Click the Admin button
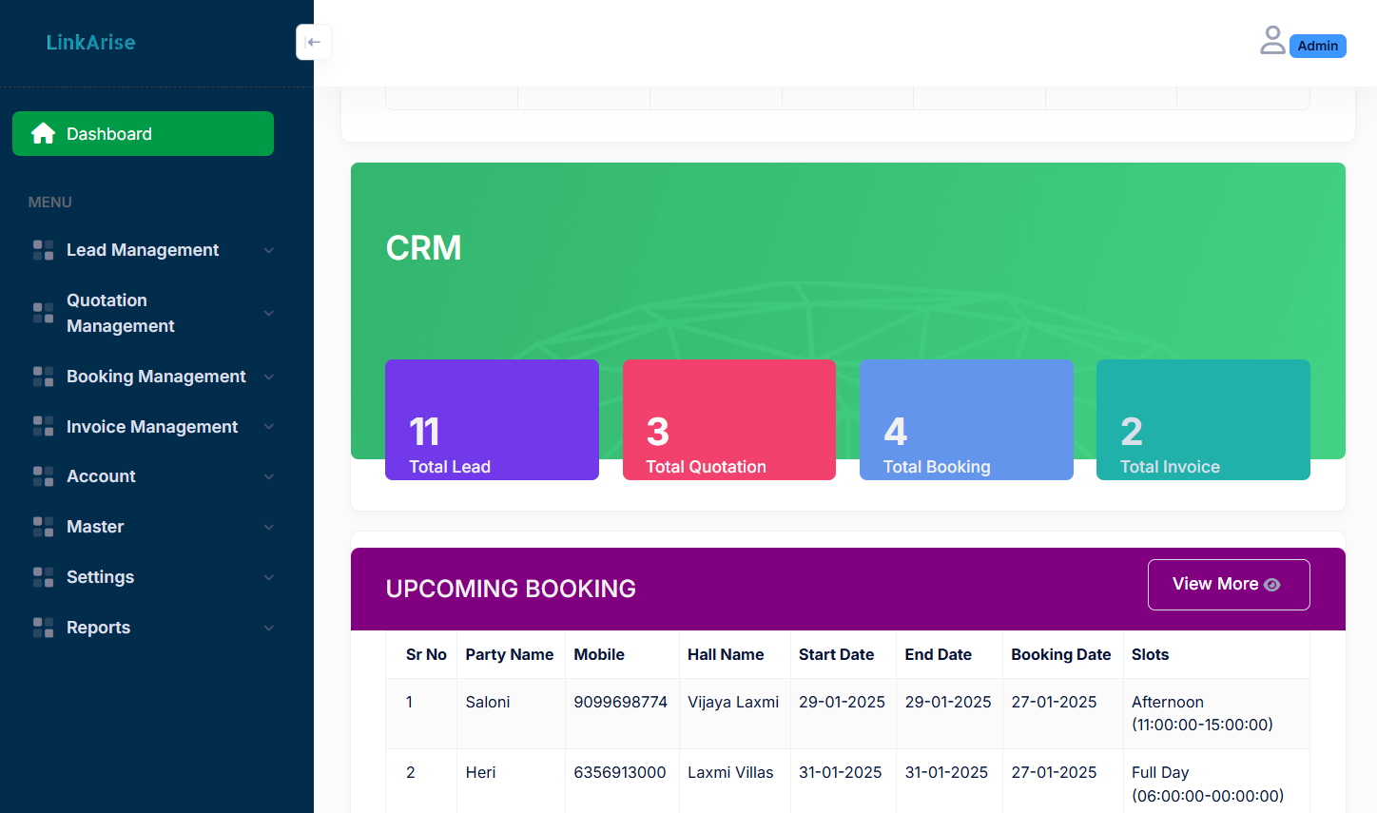Image resolution: width=1377 pixels, height=813 pixels. [1317, 45]
